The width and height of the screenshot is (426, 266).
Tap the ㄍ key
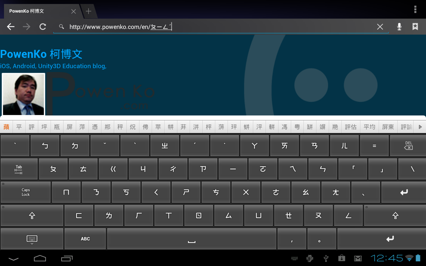[x=113, y=169]
